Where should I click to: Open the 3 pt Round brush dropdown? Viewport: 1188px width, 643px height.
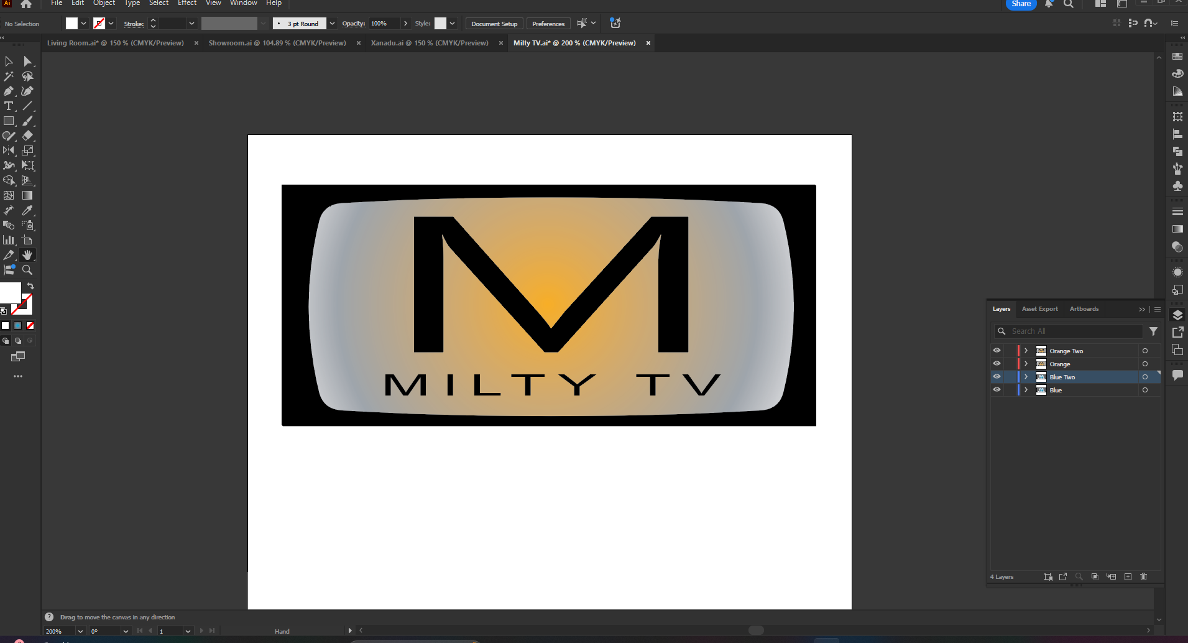pos(332,24)
